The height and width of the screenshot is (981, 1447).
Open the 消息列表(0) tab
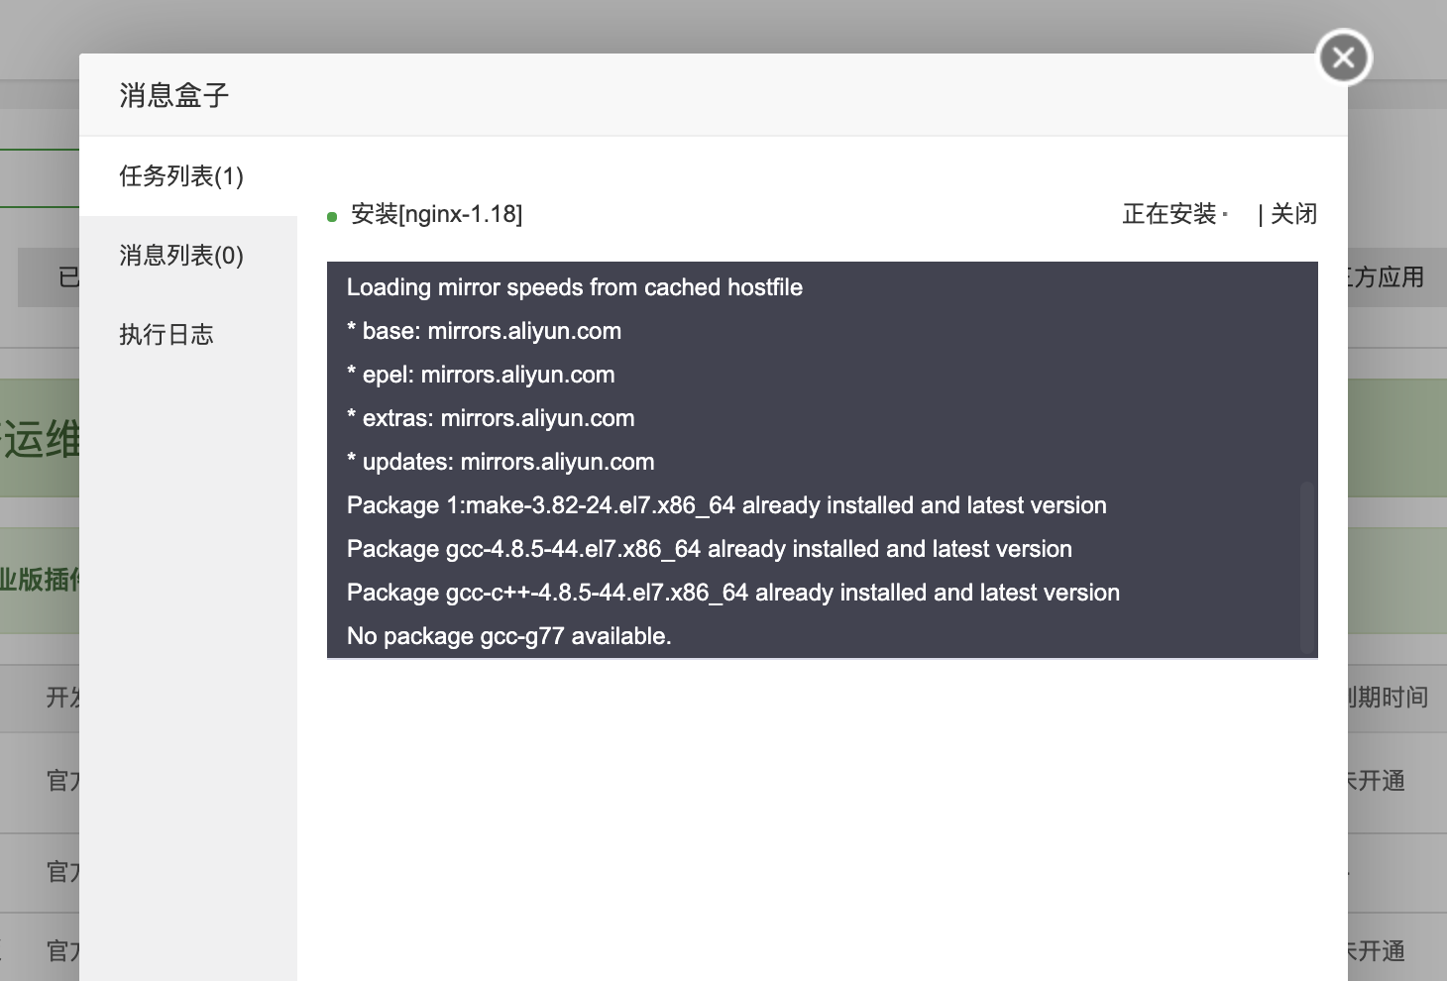tap(181, 256)
